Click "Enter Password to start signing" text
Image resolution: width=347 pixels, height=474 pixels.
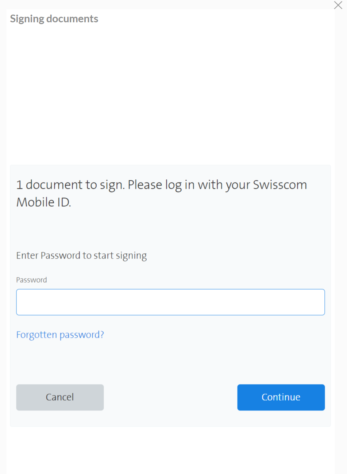coord(81,256)
